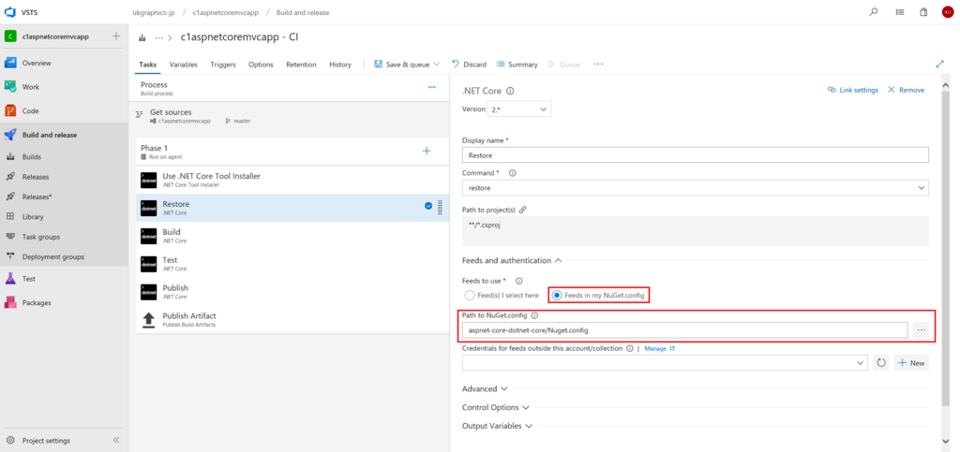Toggle full screen expand icon
Viewport: 960px width, 452px height.
point(940,64)
